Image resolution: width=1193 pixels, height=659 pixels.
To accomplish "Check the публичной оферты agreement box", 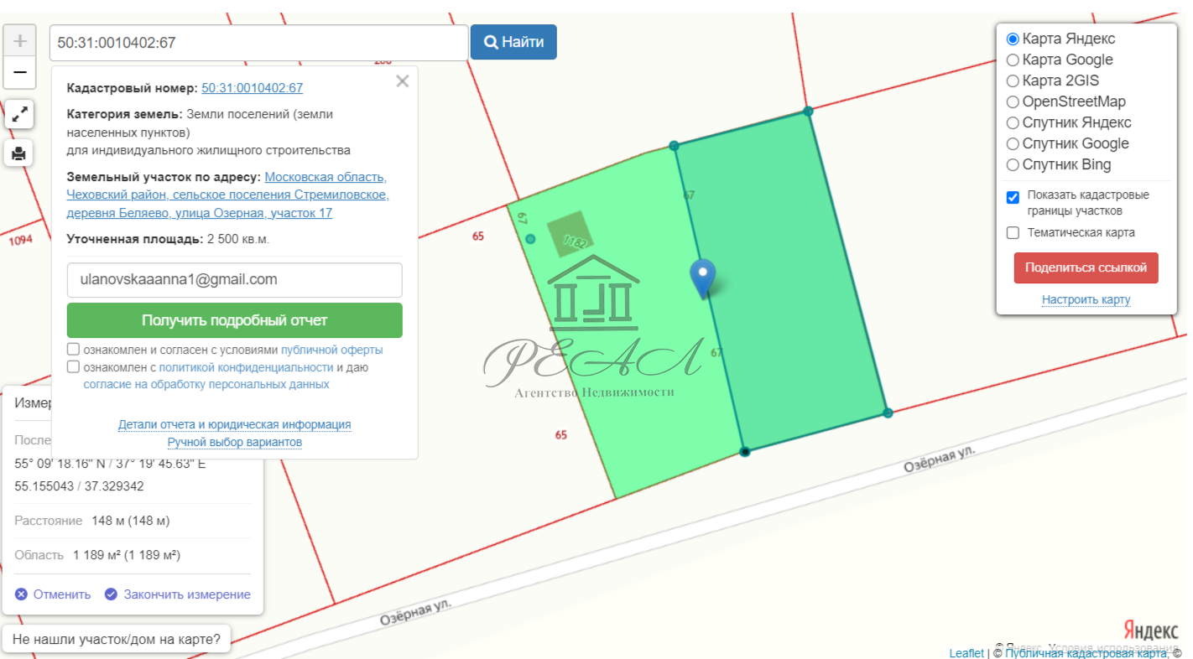I will (x=74, y=350).
